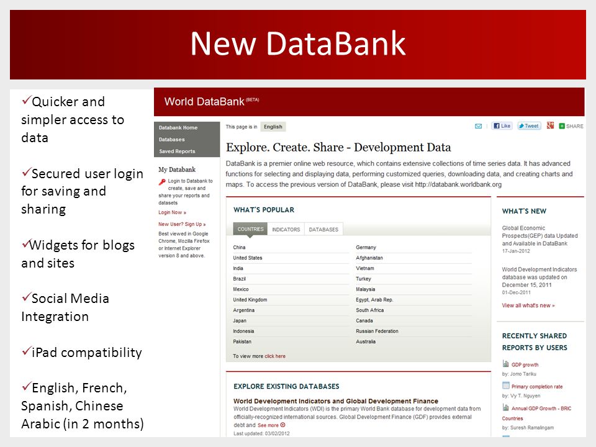
Task: Select Japan in popular countries
Action: pos(240,320)
